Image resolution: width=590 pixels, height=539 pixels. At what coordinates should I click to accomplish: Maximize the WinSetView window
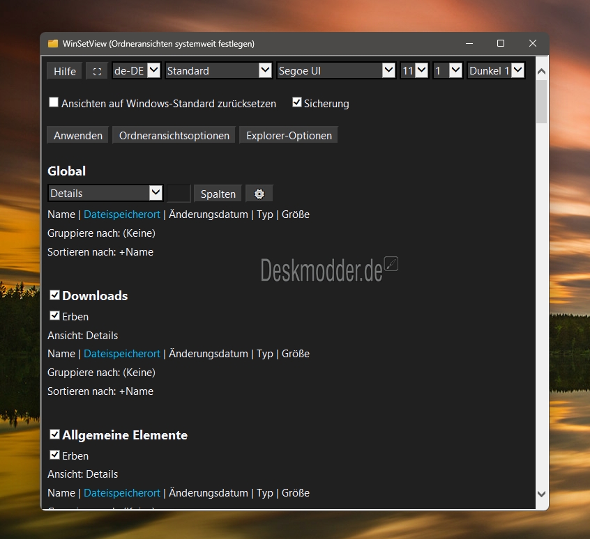(501, 44)
